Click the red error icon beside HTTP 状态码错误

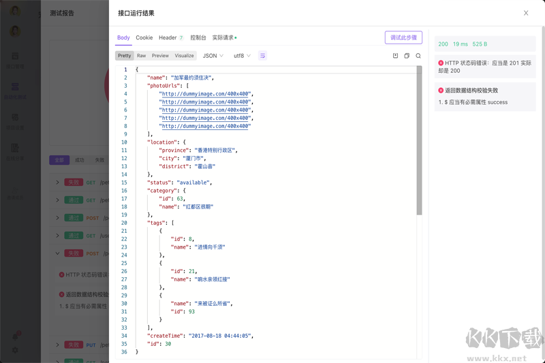[x=441, y=63]
